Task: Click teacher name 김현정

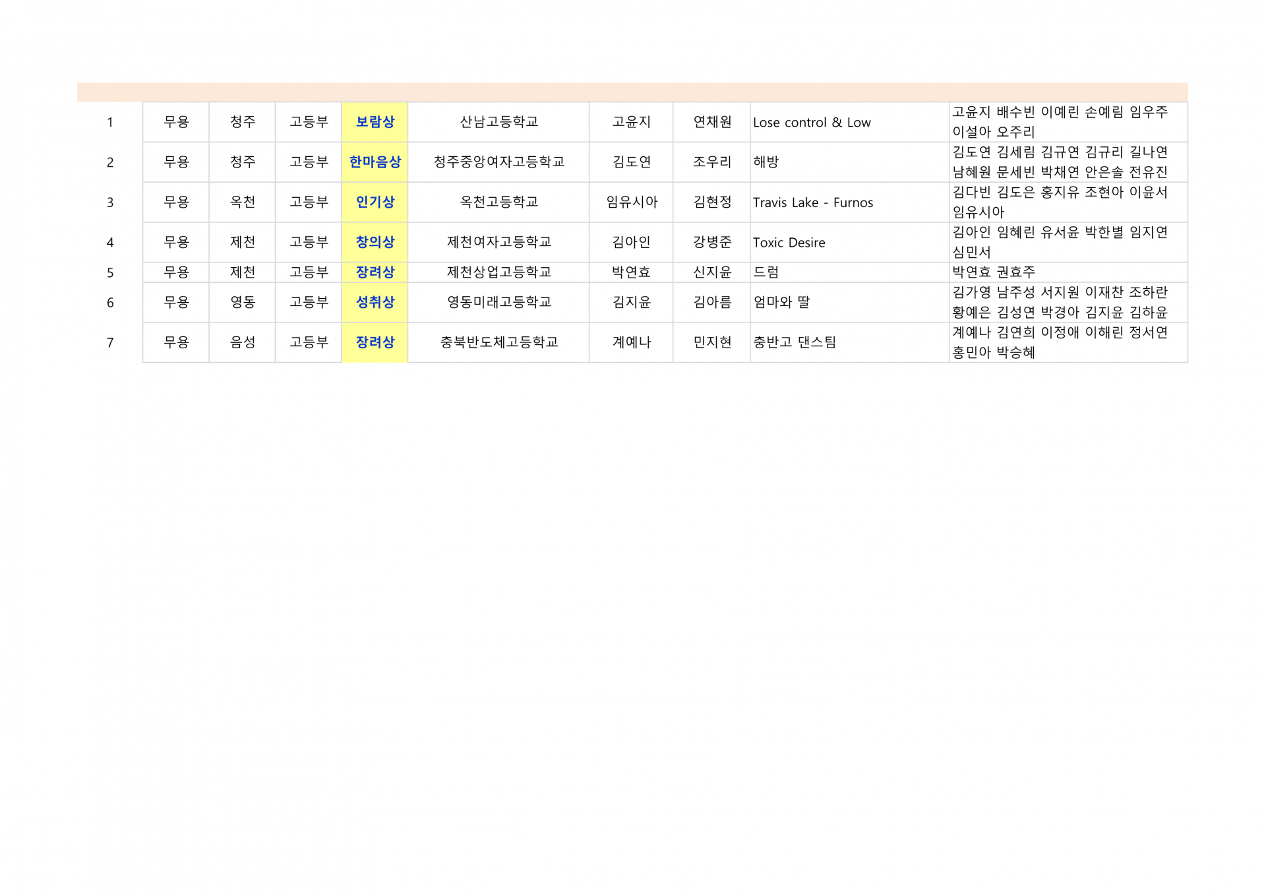Action: (x=712, y=202)
